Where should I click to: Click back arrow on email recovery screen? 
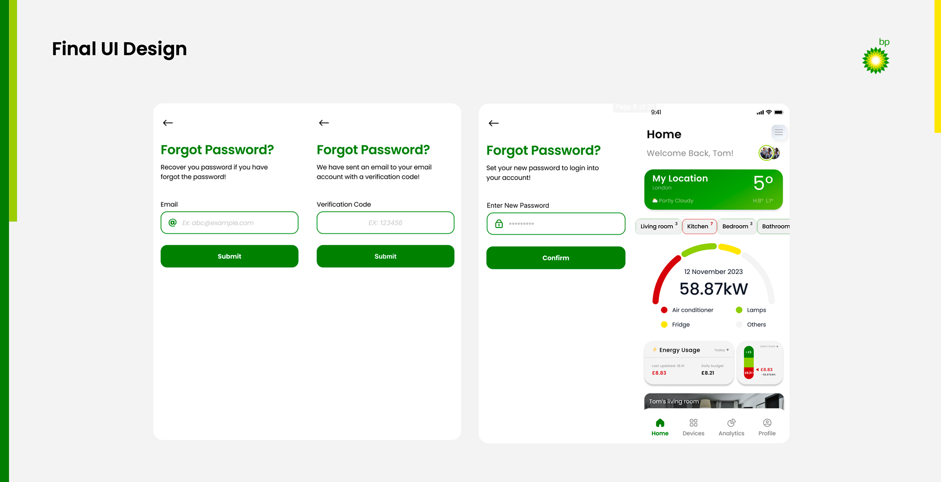[x=168, y=123]
